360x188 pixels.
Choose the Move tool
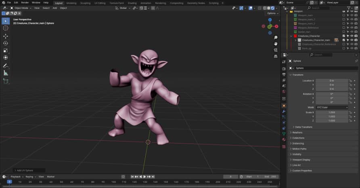click(6, 36)
